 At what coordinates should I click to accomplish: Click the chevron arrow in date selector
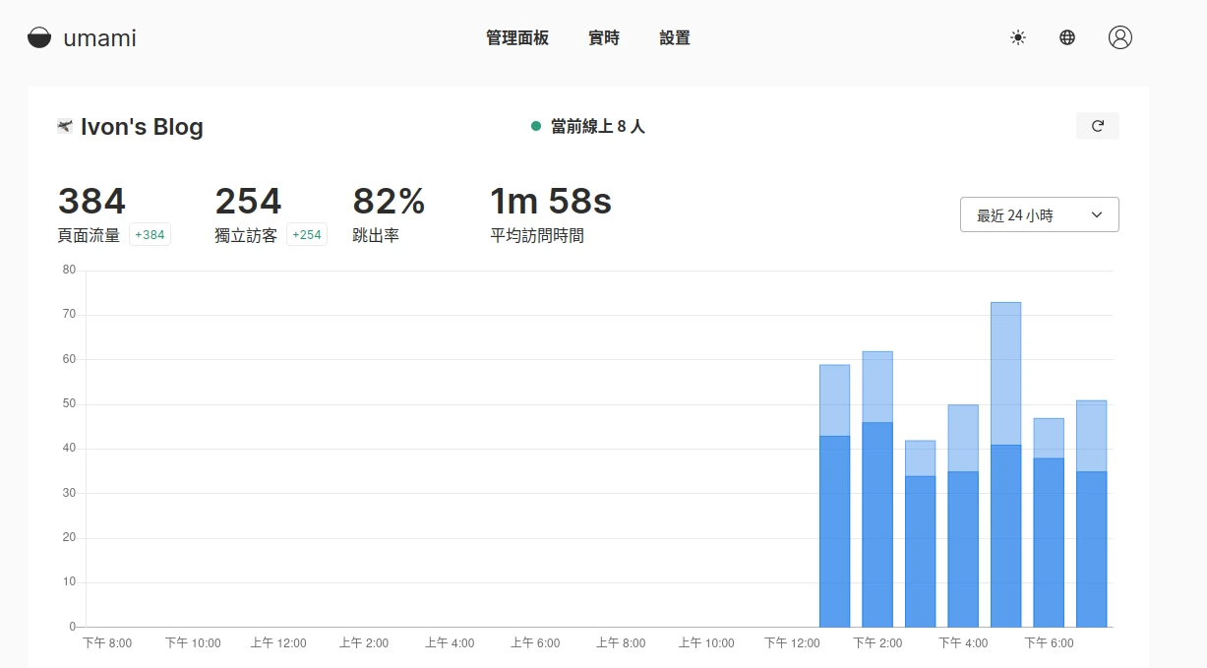(x=1097, y=214)
